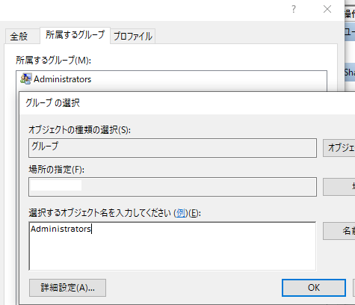Open the 例 examples link
This screenshot has width=355, height=305.
[181, 213]
